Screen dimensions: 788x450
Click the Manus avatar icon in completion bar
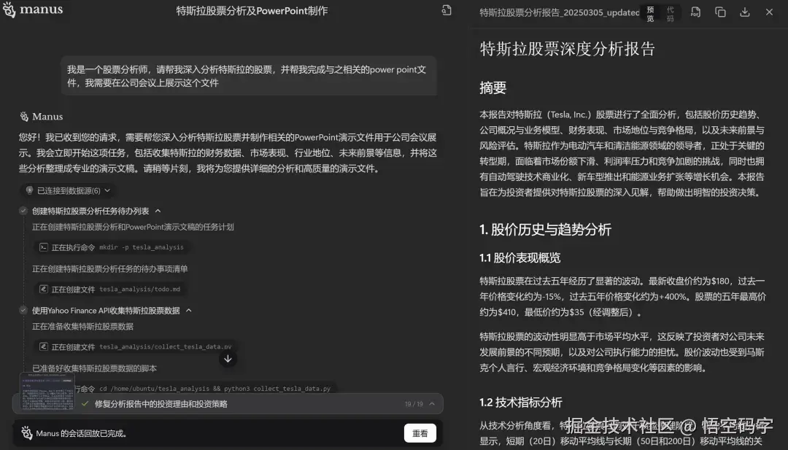pyautogui.click(x=26, y=432)
